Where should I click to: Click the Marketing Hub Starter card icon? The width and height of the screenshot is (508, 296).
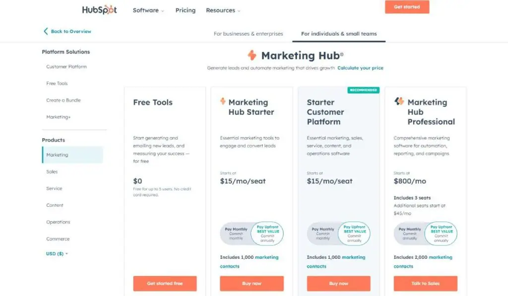pos(223,102)
